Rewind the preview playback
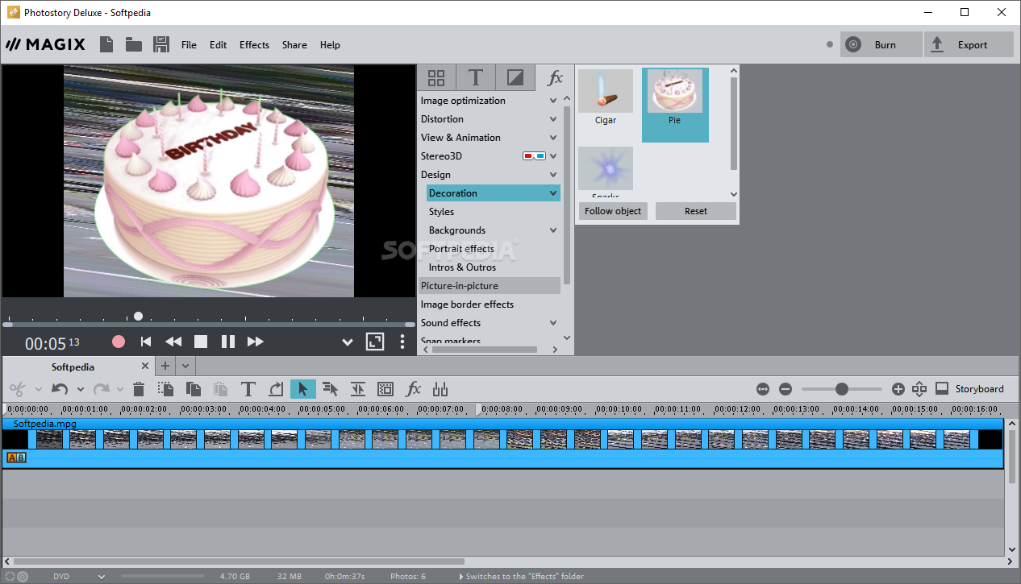Viewport: 1021px width, 584px height. (x=173, y=342)
